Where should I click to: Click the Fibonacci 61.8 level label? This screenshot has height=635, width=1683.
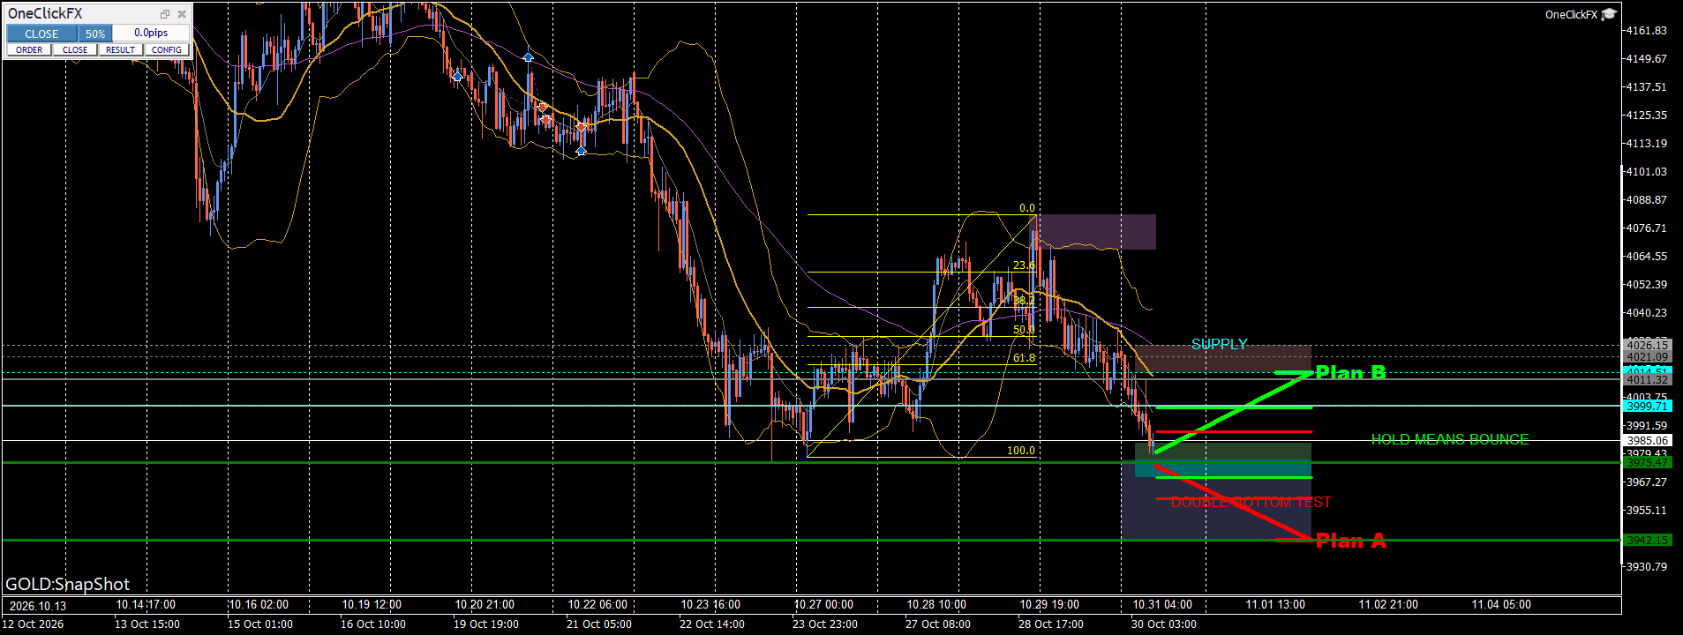[x=1024, y=358]
